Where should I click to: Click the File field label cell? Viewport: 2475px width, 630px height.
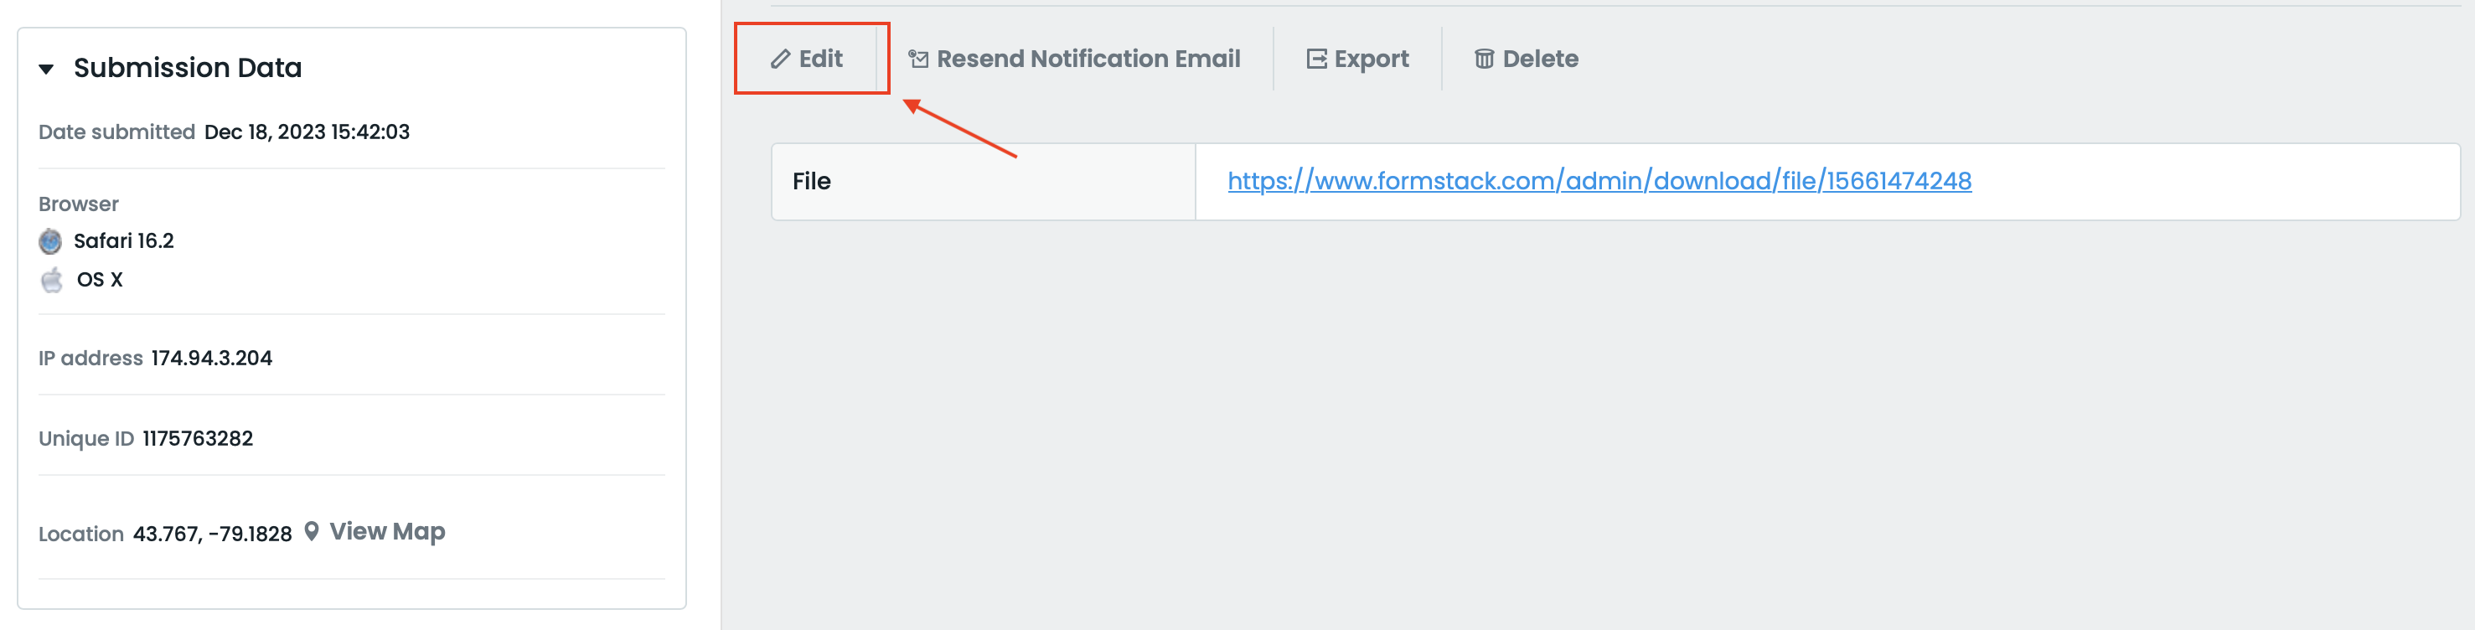(x=982, y=182)
